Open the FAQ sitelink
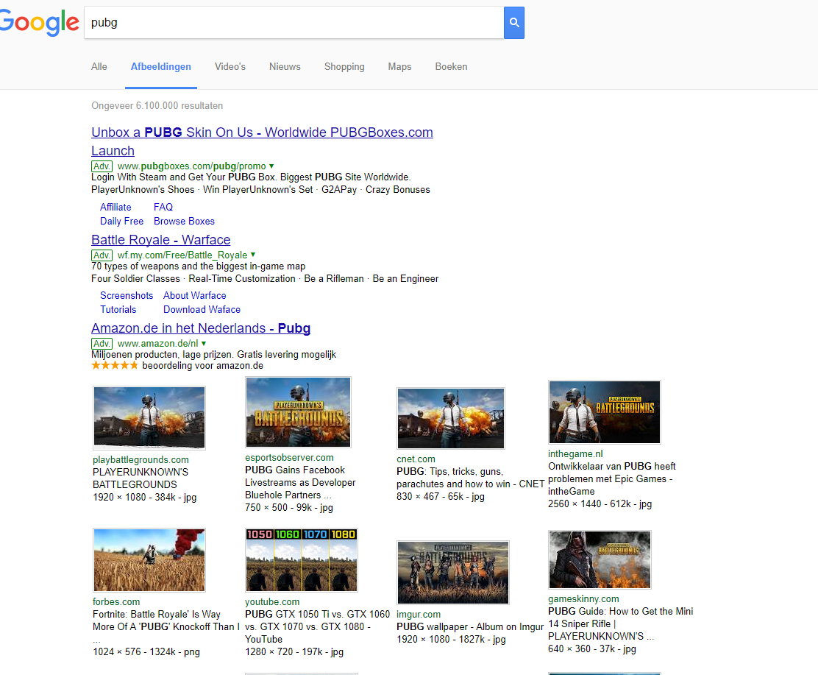The height and width of the screenshot is (675, 818). (163, 208)
